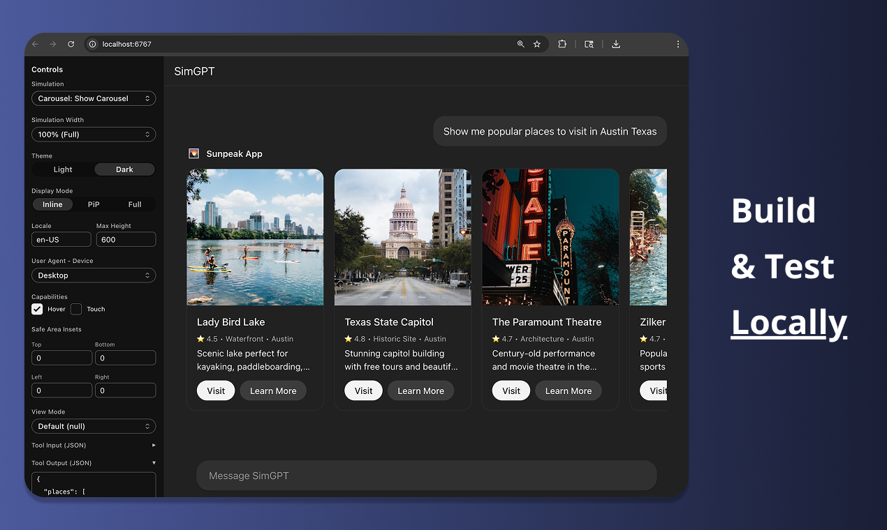
Task: Click the screen search icon next to downloads
Action: (x=589, y=43)
